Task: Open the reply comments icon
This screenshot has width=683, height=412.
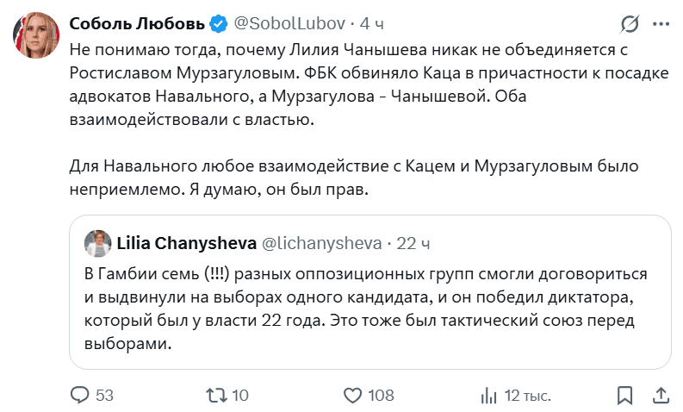Action: (80, 396)
